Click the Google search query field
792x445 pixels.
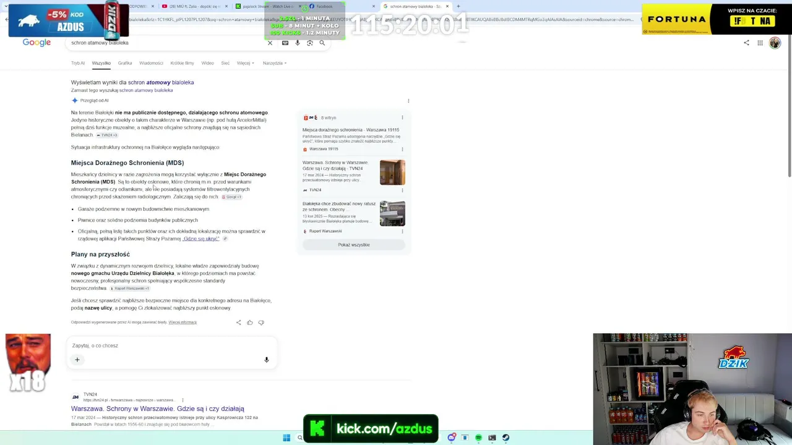167,43
